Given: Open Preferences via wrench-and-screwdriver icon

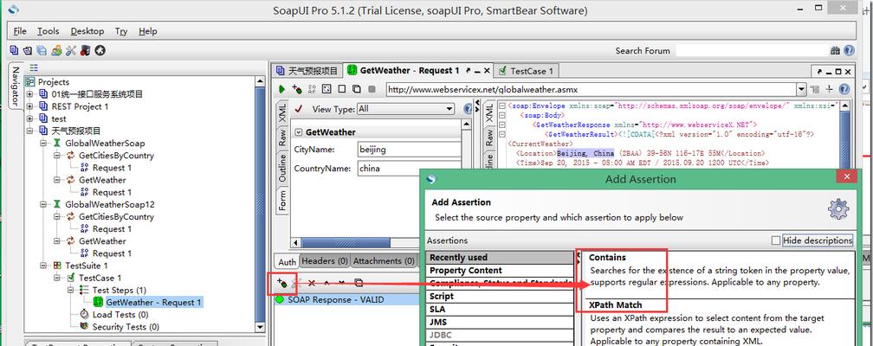Looking at the screenshot, I should tap(71, 51).
